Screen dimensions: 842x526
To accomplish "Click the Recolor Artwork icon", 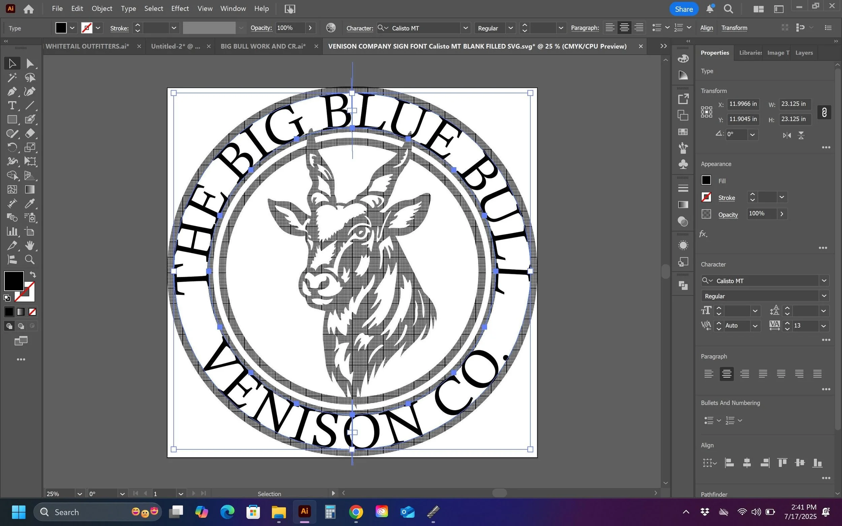I will pyautogui.click(x=331, y=28).
